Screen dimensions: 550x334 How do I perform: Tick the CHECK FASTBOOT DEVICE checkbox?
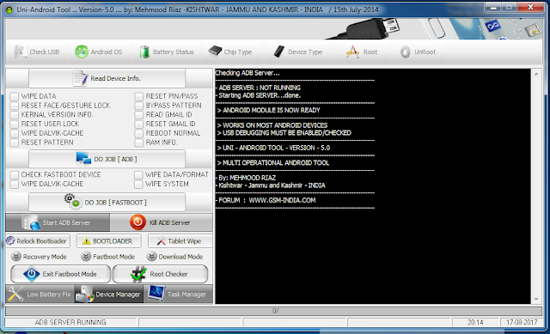tap(15, 175)
